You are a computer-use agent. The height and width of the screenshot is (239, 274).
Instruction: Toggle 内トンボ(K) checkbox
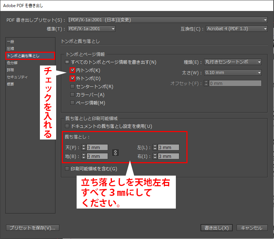(x=72, y=70)
